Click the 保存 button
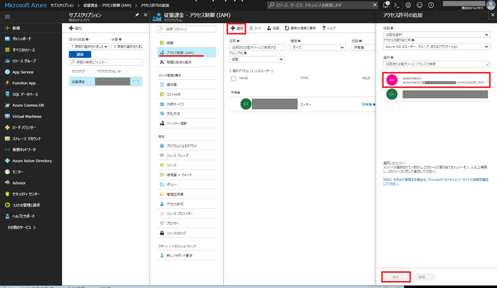Image resolution: width=497 pixels, height=288 pixels. [396, 277]
